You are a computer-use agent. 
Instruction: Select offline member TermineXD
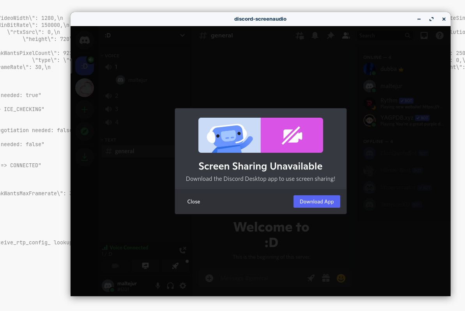[404, 205]
